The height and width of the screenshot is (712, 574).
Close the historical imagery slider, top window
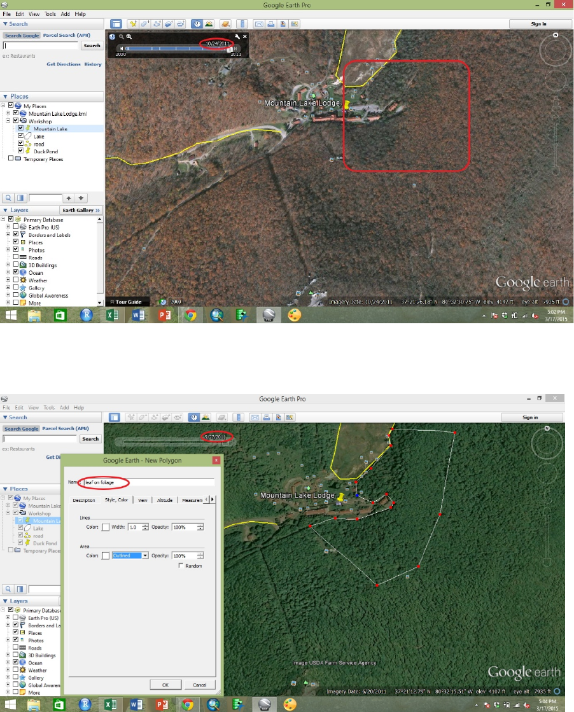(x=245, y=37)
